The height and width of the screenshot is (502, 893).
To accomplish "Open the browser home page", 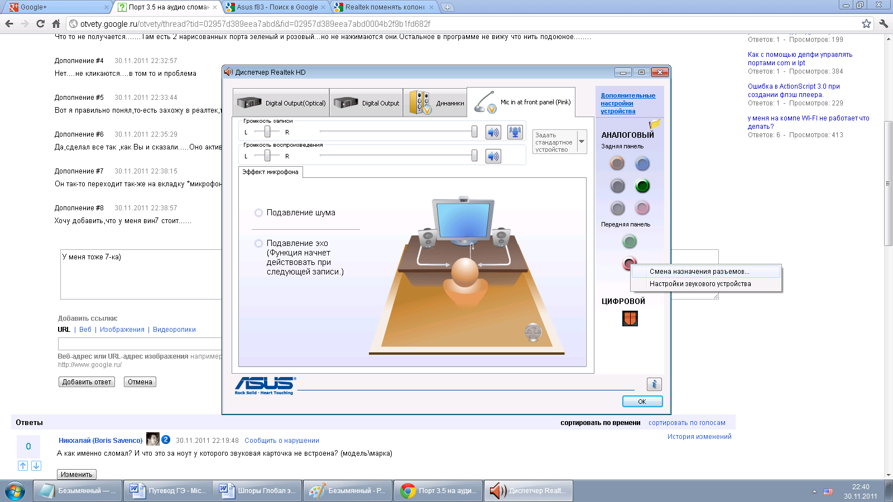I will (x=56, y=23).
